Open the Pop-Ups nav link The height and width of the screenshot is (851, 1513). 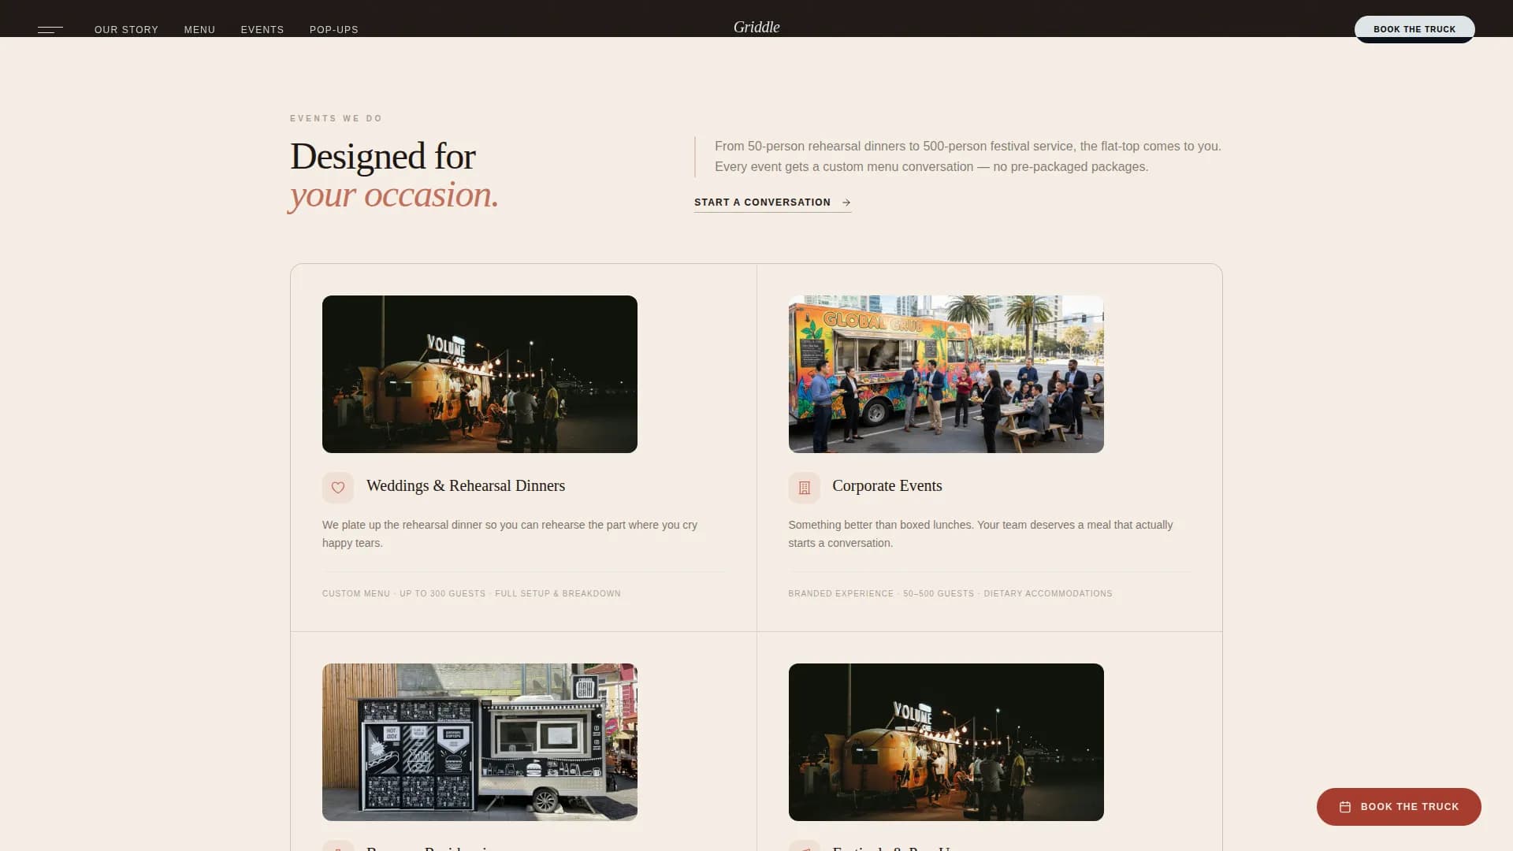click(334, 30)
